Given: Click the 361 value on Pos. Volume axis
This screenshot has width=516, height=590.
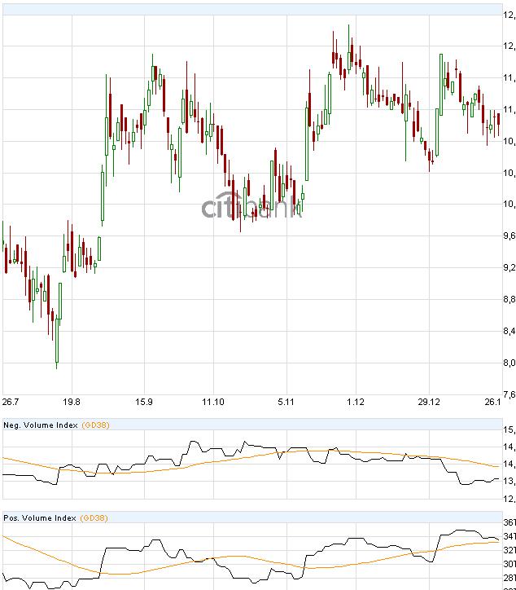Looking at the screenshot, I should point(509,522).
